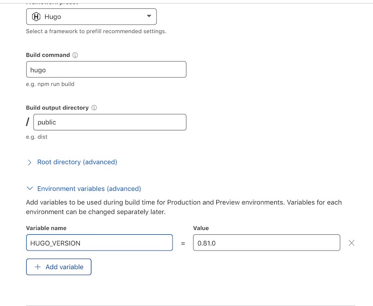Click the Hugo logo icon in the preset box
373x306 pixels.
36,17
